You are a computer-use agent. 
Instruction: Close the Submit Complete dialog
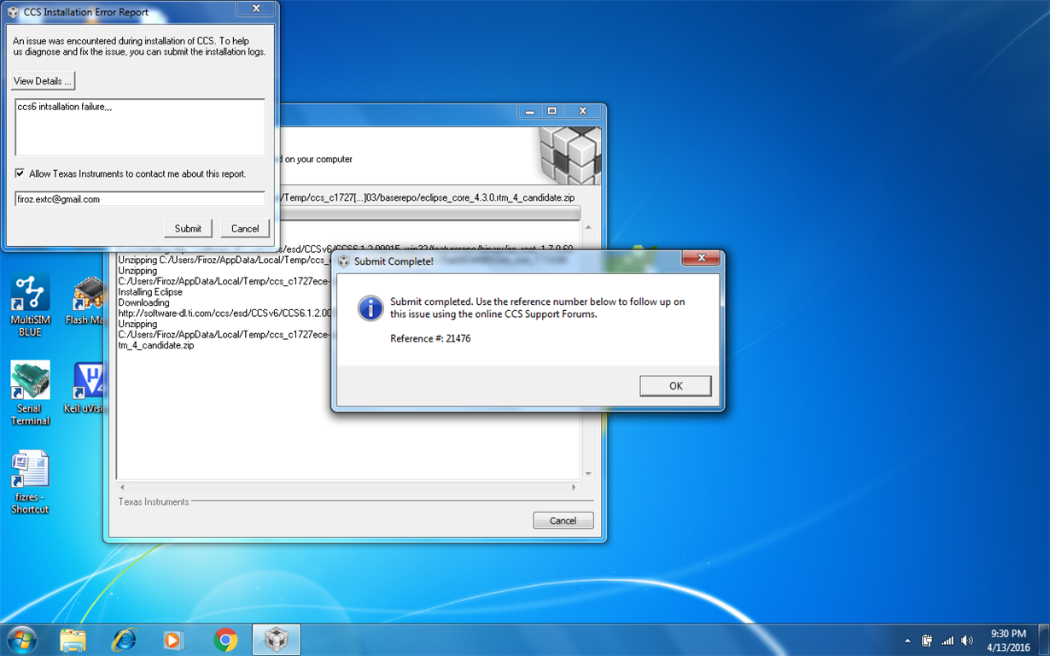[702, 259]
